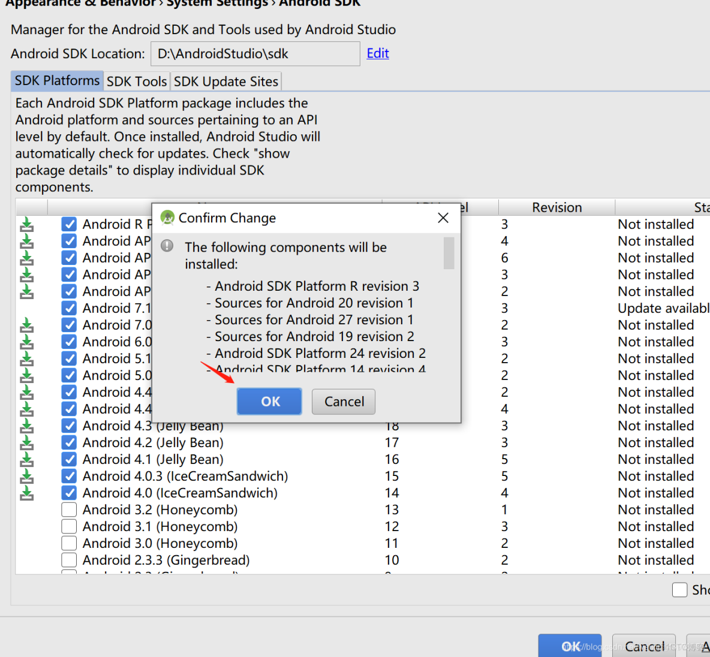This screenshot has width=710, height=657.
Task: Check Android 2.3.3 (Gingerbread) checkbox
Action: 69,560
